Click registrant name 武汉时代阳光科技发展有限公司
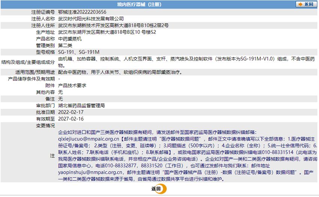The height and width of the screenshot is (197, 319). (x=91, y=19)
